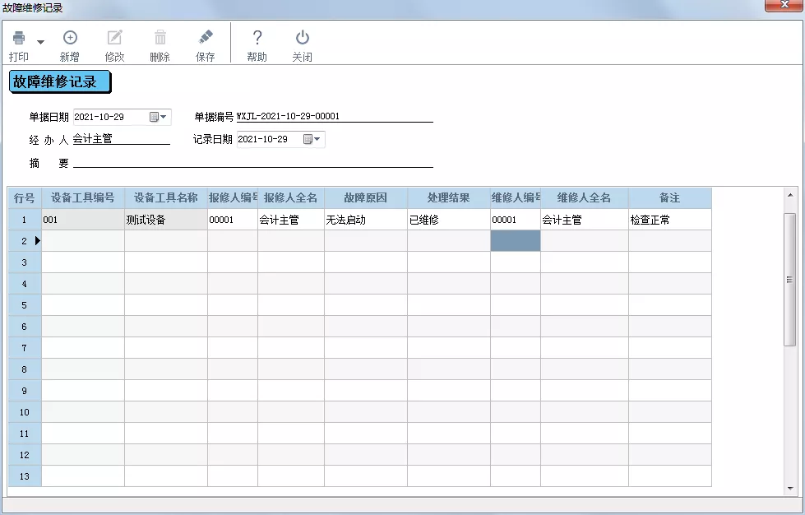Image resolution: width=805 pixels, height=515 pixels.
Task: Select the 已维修 result cell
Action: (x=449, y=220)
